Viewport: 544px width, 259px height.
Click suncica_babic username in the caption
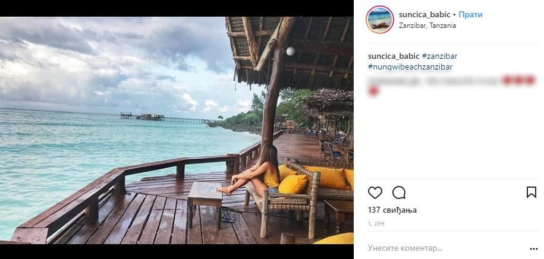[394, 56]
